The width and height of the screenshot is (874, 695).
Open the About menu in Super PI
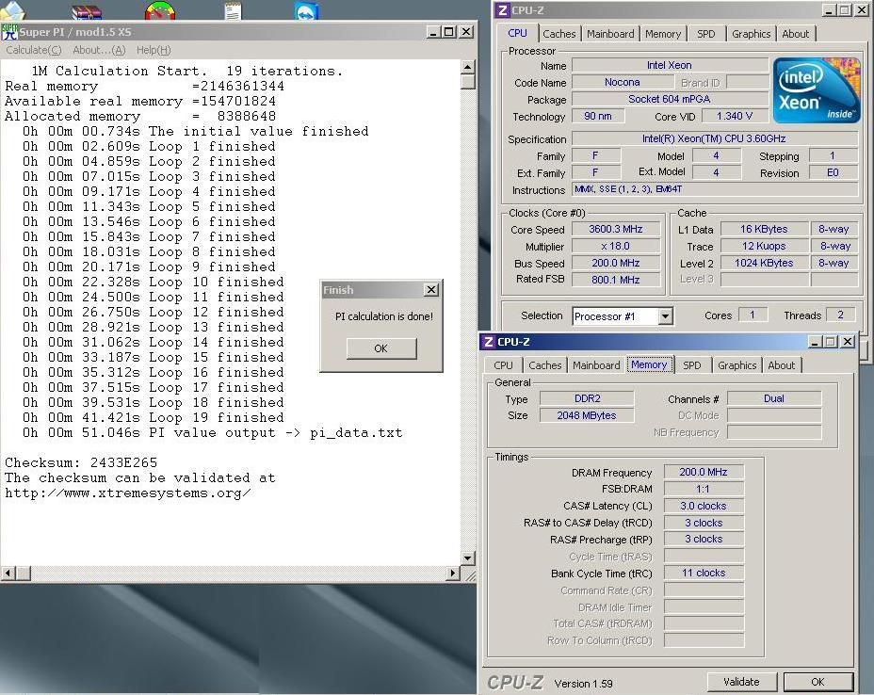click(99, 50)
